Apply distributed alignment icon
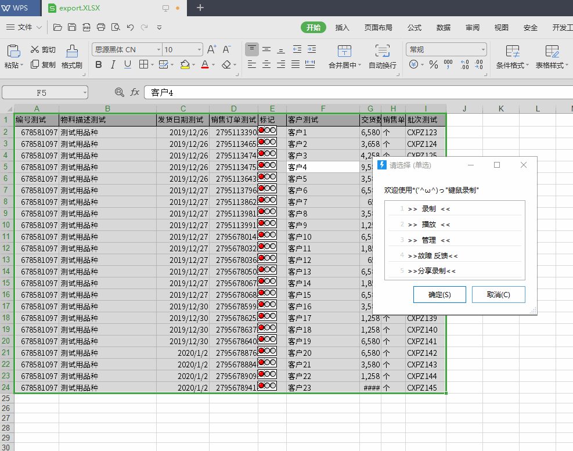 click(310, 64)
